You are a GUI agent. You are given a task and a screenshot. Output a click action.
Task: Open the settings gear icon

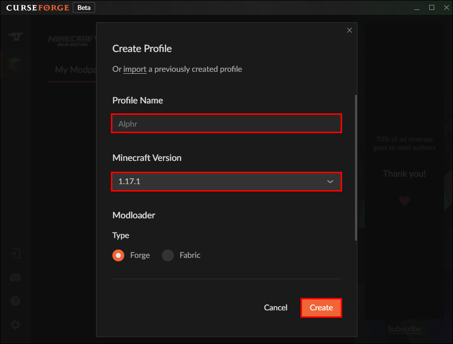pos(15,325)
